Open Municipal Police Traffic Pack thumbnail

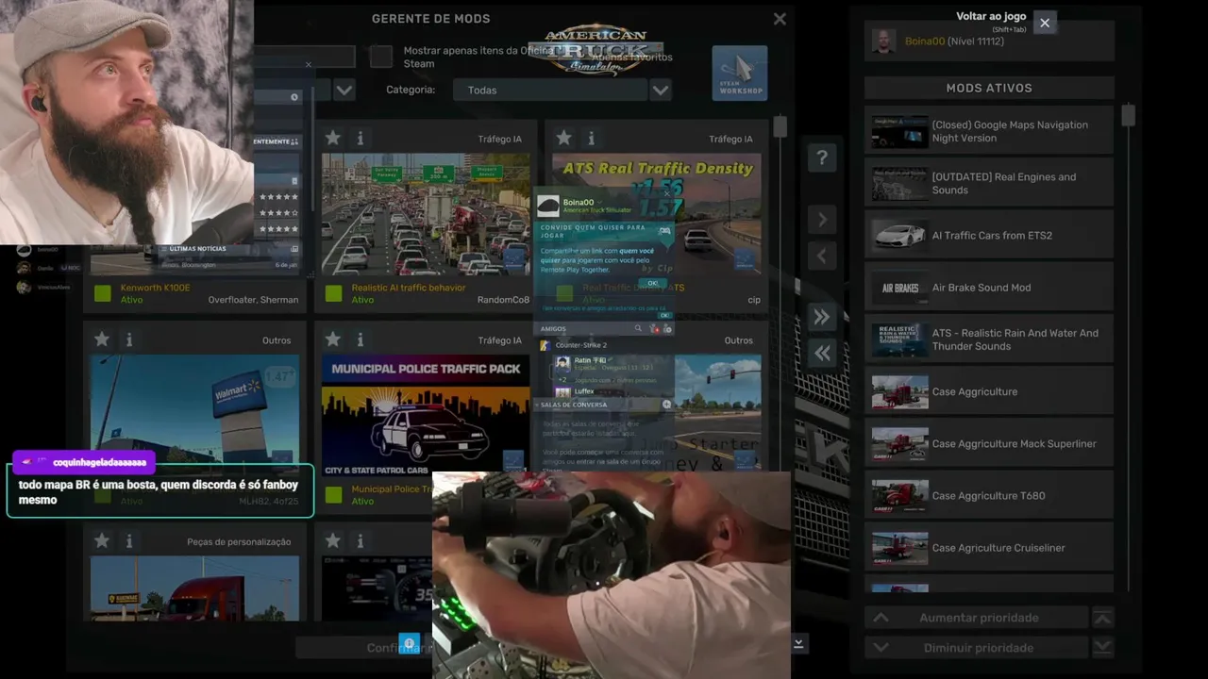click(426, 415)
